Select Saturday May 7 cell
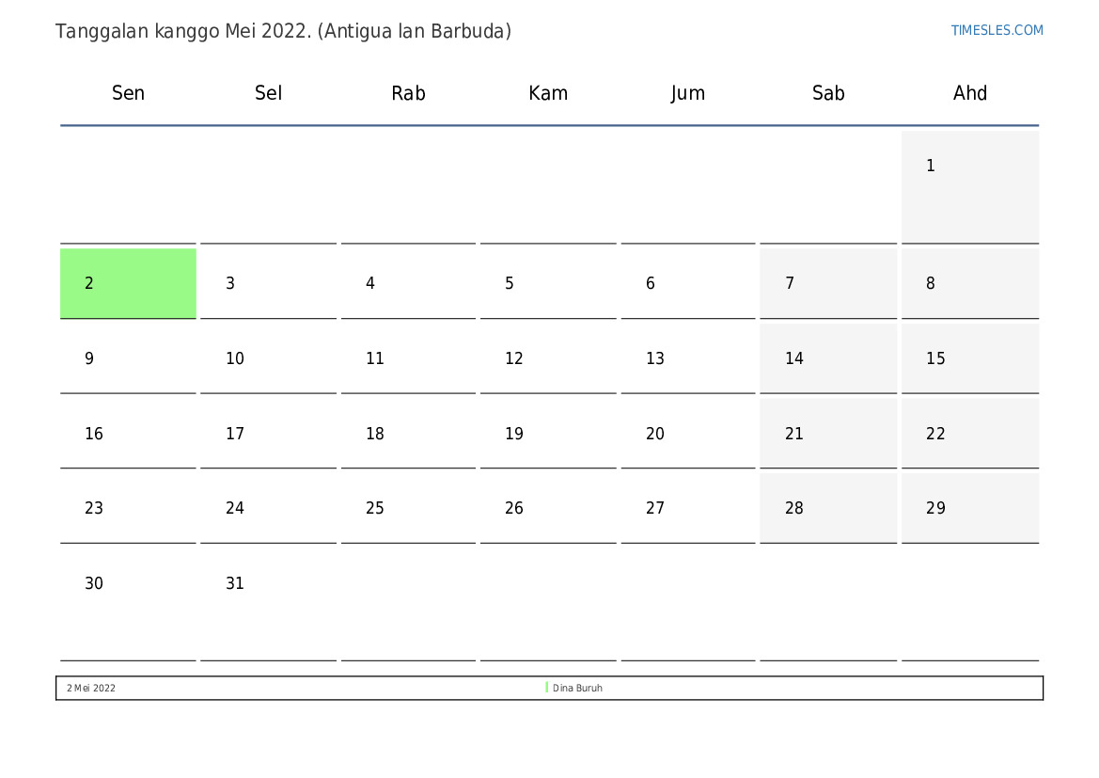Screen dimensions: 1099x778 tap(827, 283)
